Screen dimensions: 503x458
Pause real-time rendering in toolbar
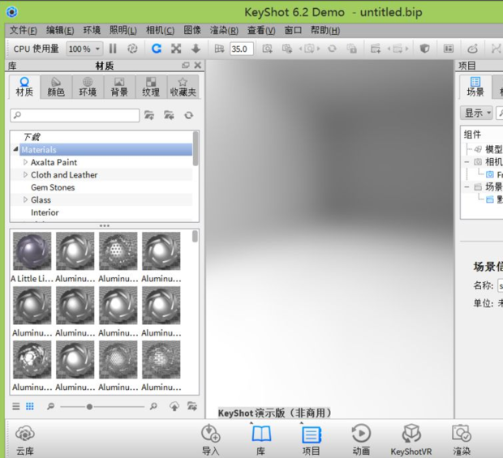[x=113, y=49]
